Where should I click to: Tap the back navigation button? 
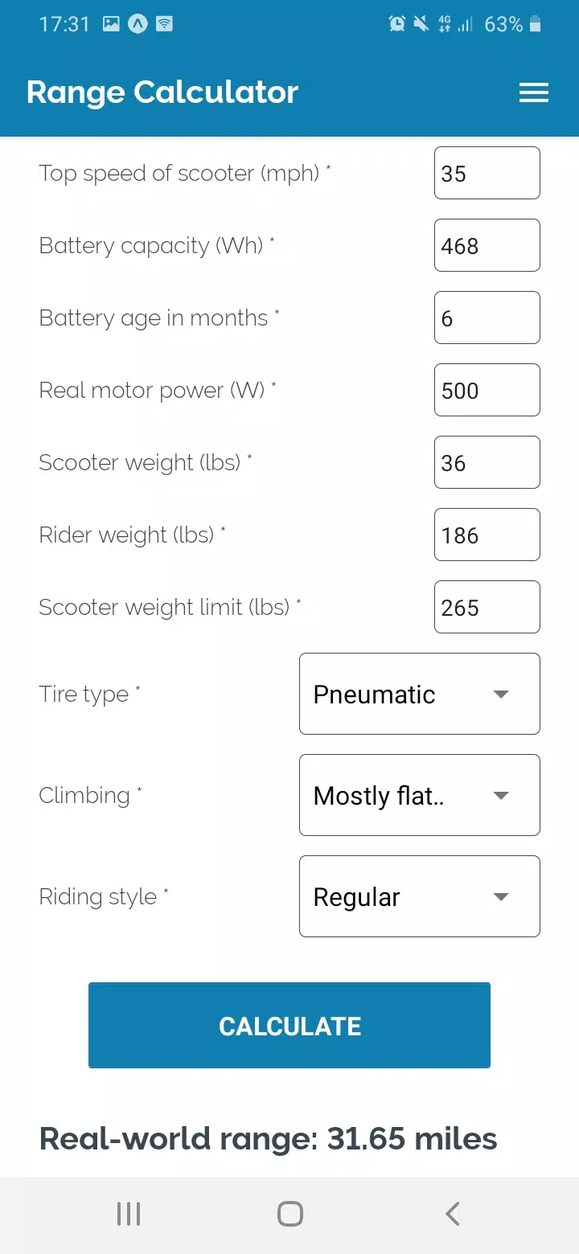pos(452,1214)
